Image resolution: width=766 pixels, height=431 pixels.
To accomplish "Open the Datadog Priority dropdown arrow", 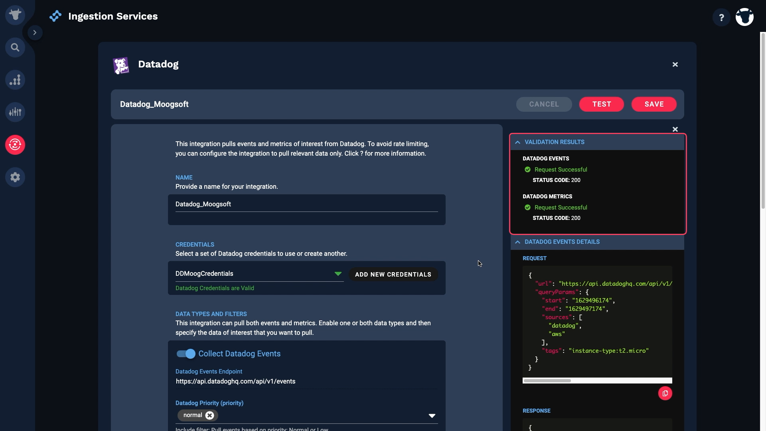I will coord(432,415).
